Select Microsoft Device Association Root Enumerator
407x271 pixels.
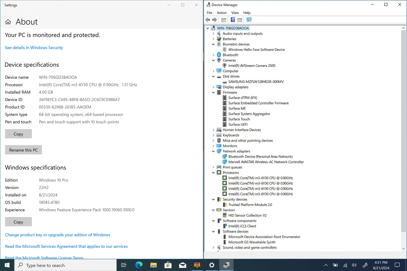coord(264,237)
